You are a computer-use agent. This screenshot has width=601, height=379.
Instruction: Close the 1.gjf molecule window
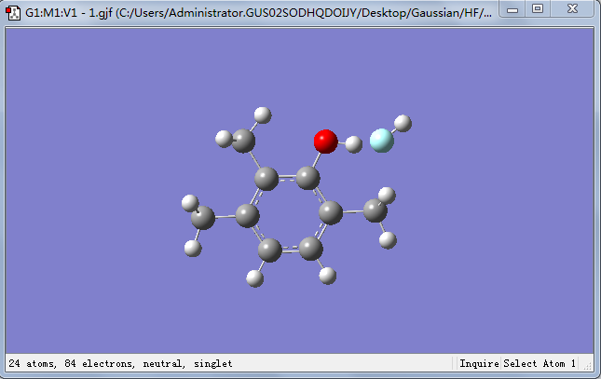[x=572, y=9]
